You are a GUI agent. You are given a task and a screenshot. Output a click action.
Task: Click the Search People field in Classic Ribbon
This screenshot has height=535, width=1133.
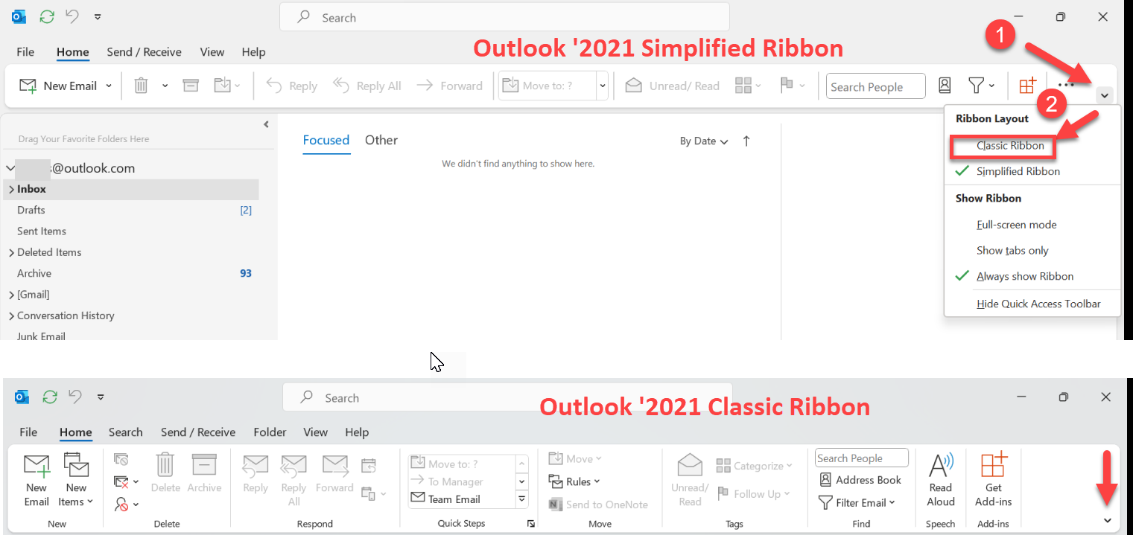[x=861, y=458]
